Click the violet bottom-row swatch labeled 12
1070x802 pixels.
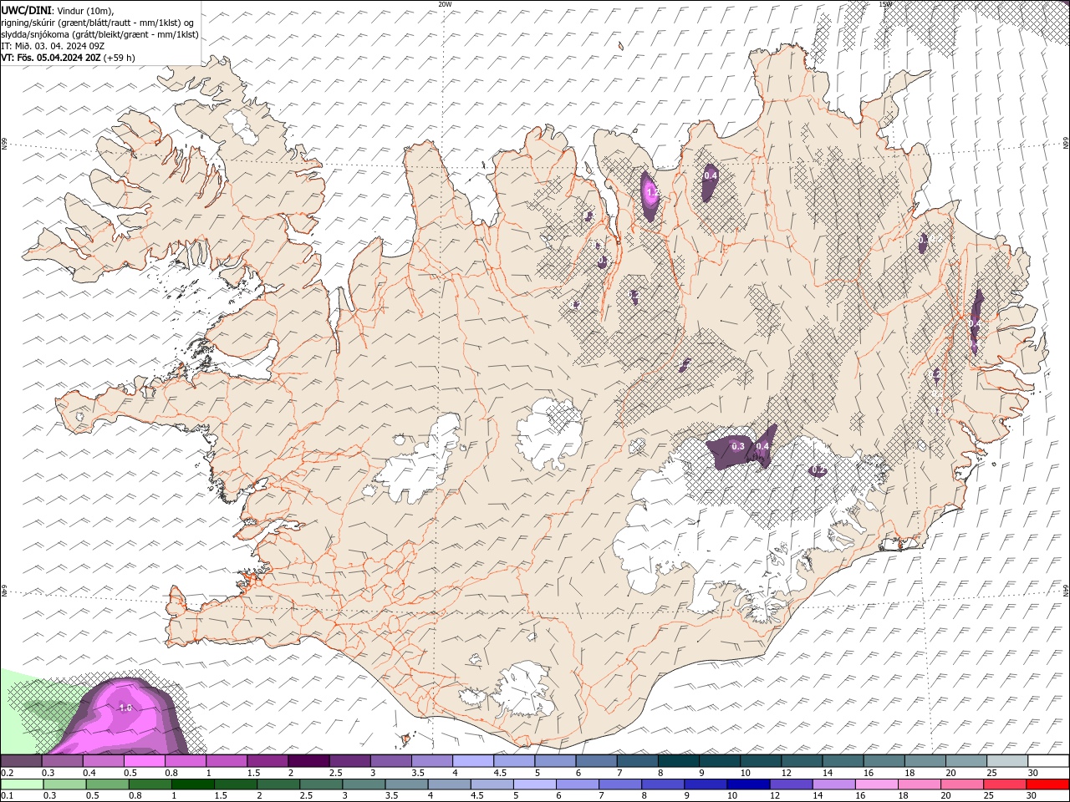click(791, 784)
